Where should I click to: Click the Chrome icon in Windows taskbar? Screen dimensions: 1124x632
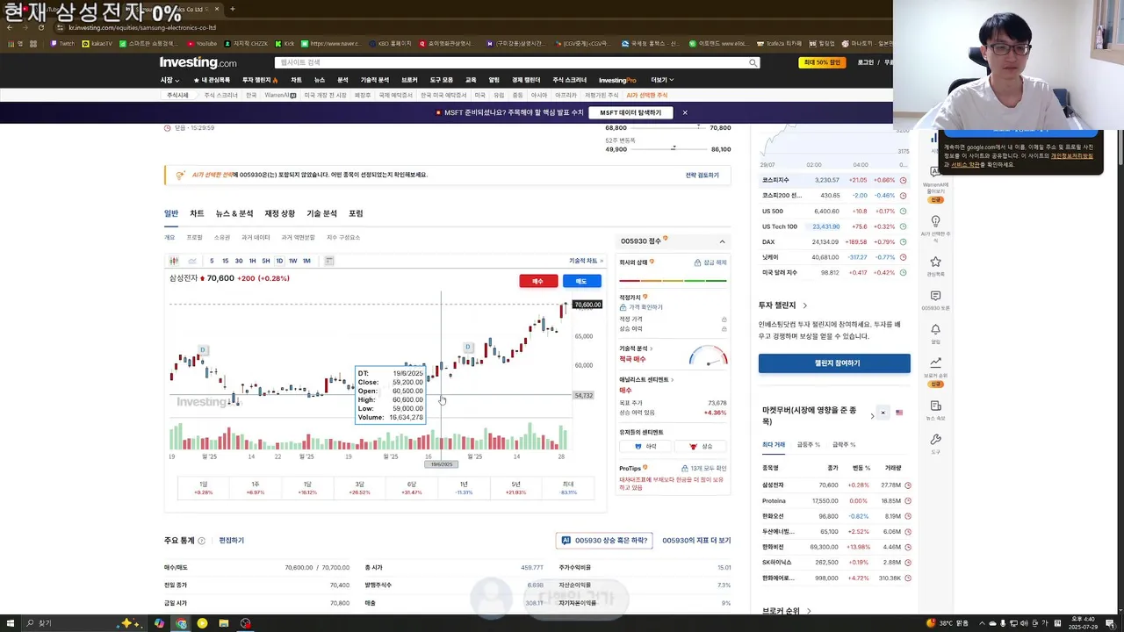point(181,623)
